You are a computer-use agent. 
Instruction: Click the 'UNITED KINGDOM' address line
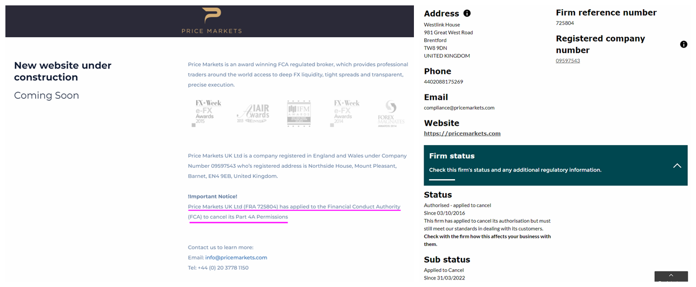point(447,56)
